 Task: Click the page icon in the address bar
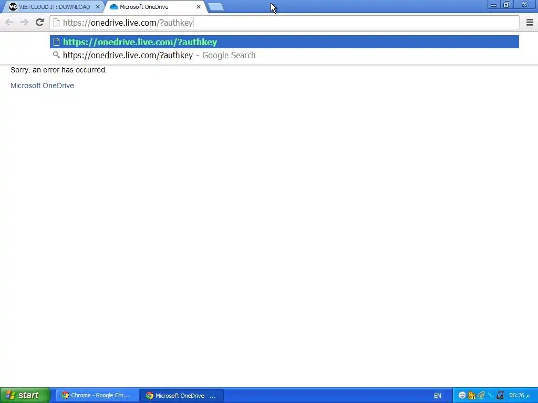point(56,23)
